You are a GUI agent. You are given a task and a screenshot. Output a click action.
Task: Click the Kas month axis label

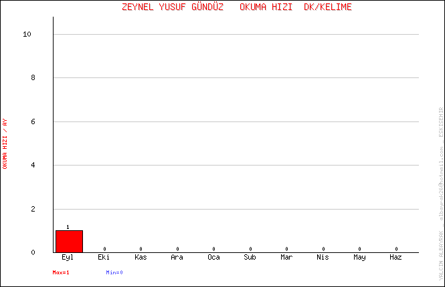141,257
